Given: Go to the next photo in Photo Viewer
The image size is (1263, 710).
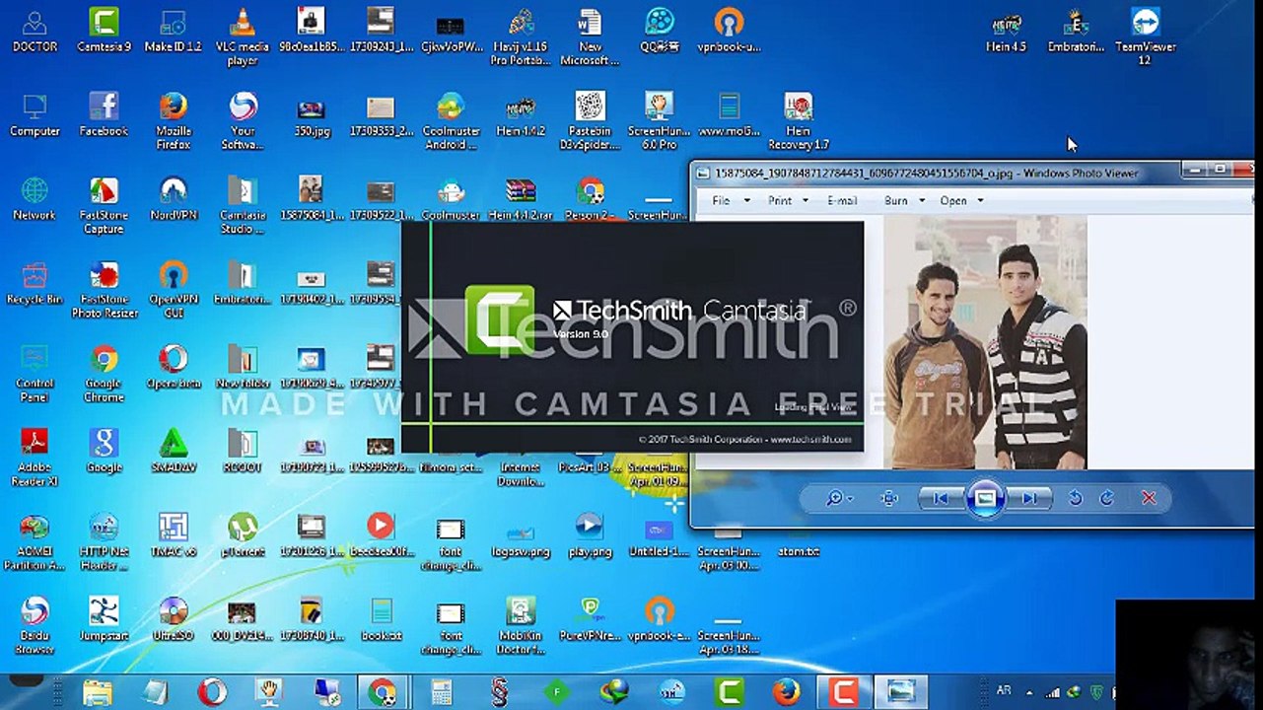Looking at the screenshot, I should [1028, 498].
